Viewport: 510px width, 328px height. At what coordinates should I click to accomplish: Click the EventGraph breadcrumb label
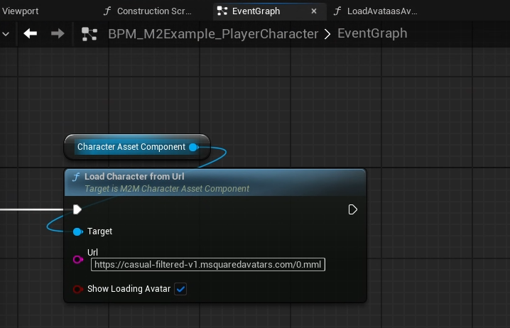click(372, 33)
